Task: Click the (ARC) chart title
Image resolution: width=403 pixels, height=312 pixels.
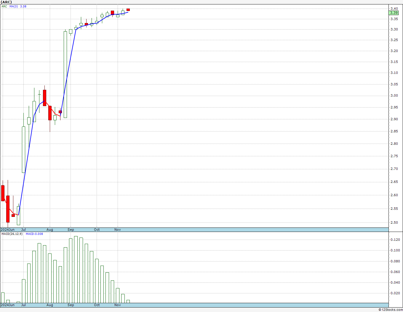Action: (6, 2)
